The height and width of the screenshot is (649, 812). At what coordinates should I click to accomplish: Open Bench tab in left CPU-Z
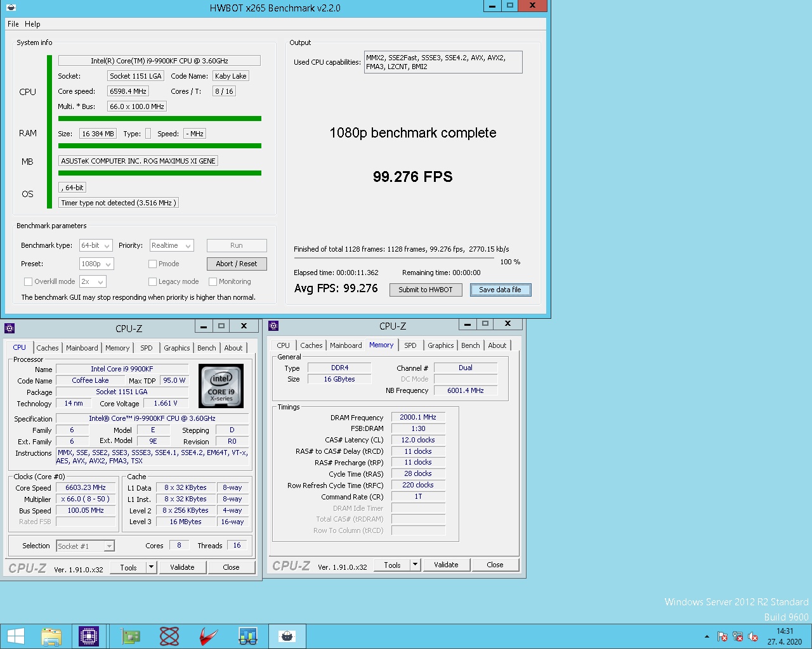click(x=207, y=348)
